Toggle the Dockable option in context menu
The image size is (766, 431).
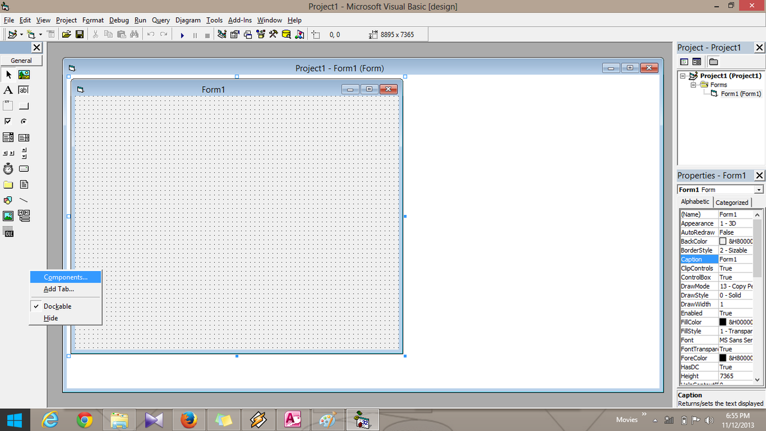click(65, 306)
